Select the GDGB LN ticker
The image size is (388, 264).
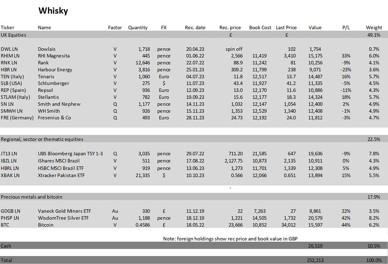click(x=10, y=211)
